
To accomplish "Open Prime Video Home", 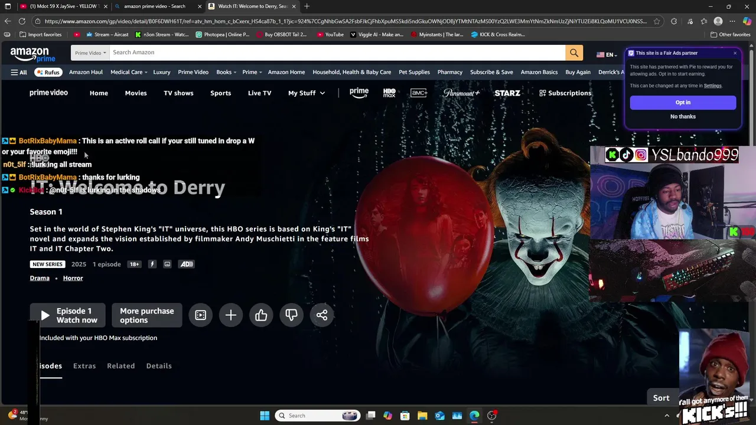I will click(99, 93).
